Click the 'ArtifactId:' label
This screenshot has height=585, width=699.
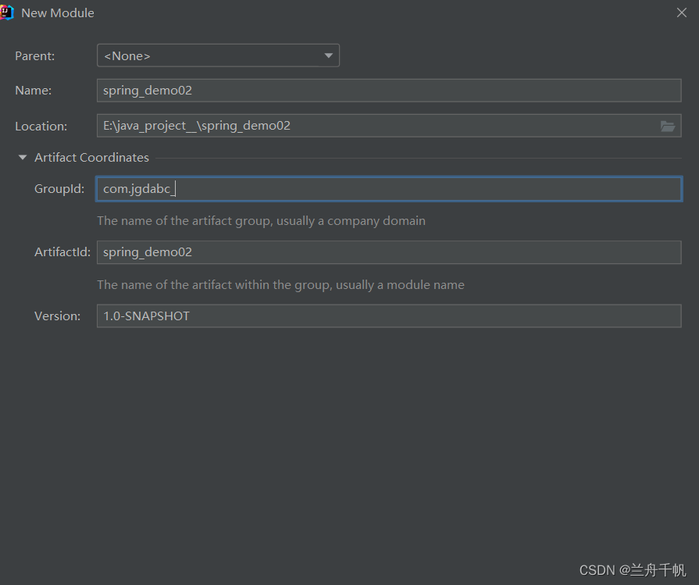[62, 252]
